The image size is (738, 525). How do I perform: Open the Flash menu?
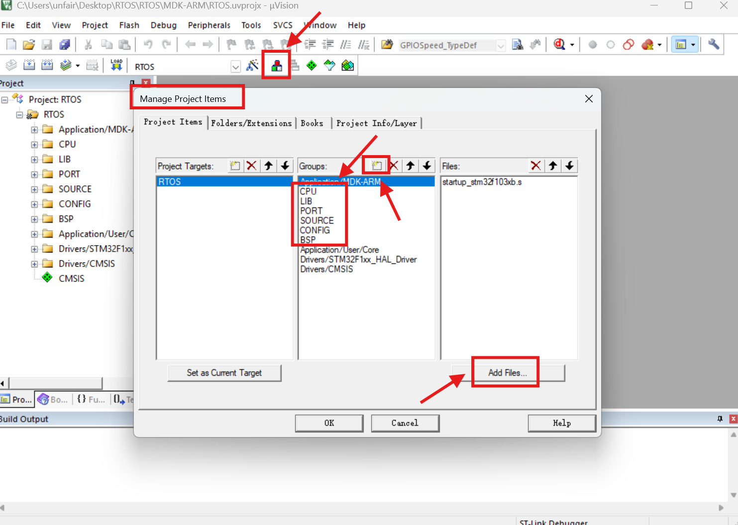tap(129, 25)
